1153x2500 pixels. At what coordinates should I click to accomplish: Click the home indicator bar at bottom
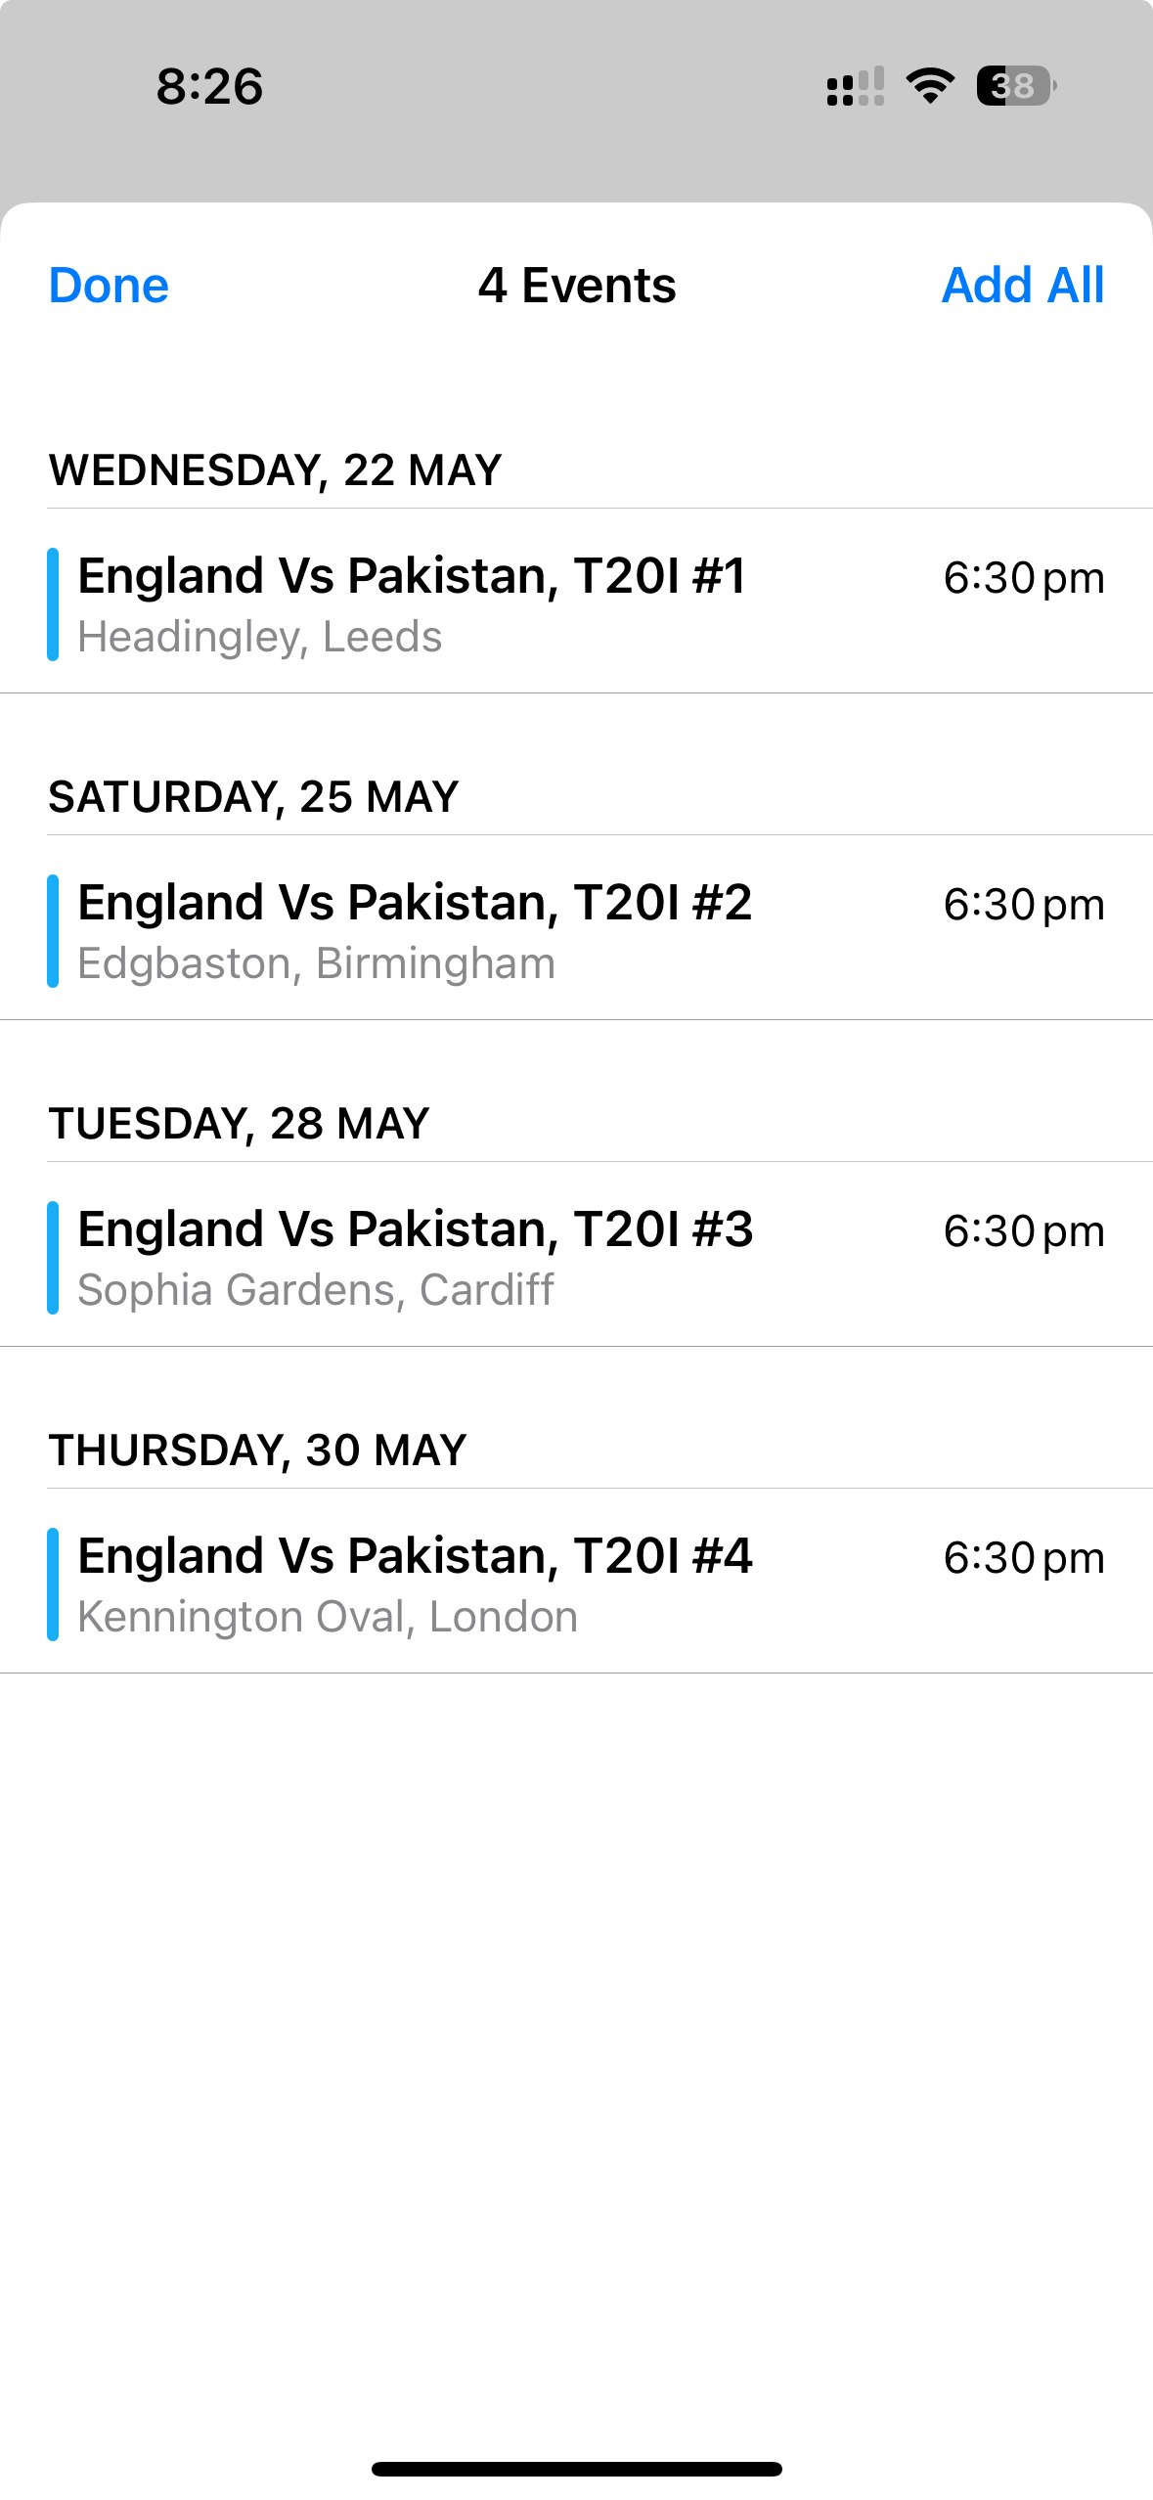click(577, 2469)
